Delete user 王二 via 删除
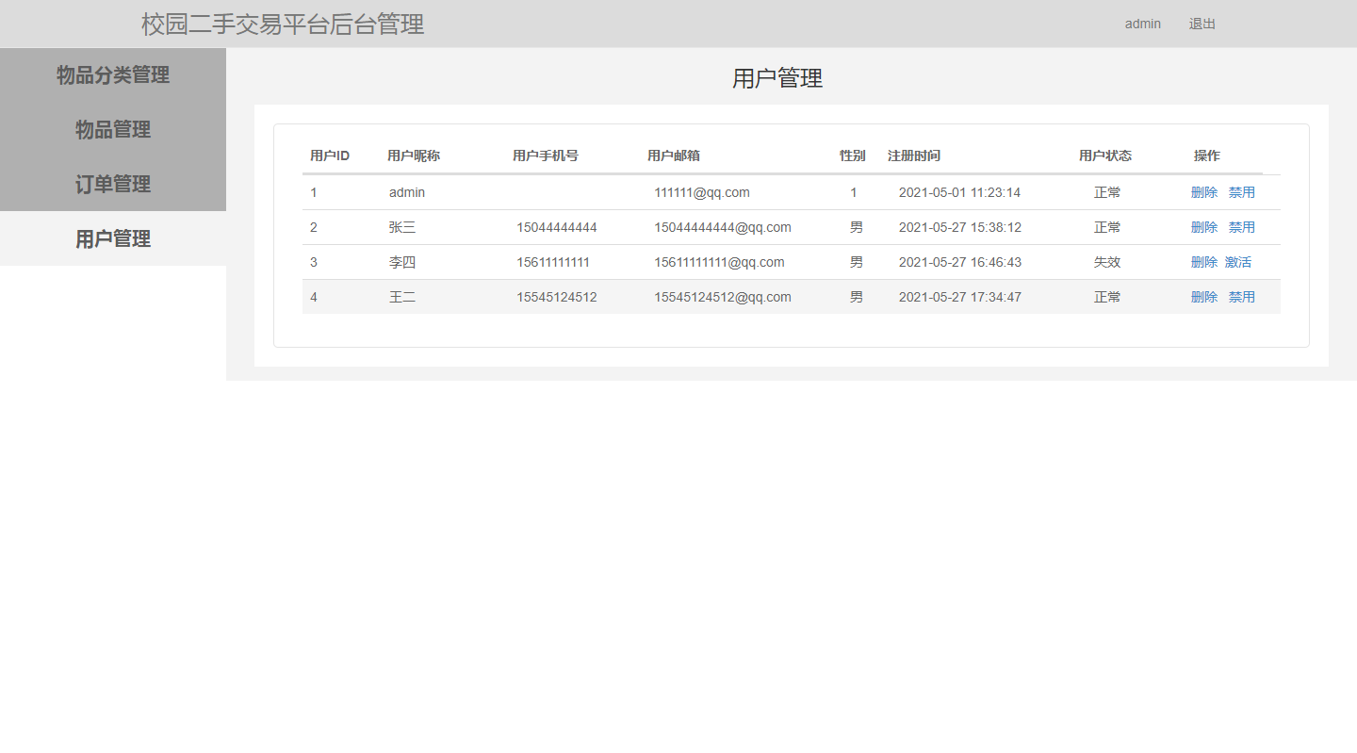The width and height of the screenshot is (1357, 753). coord(1204,297)
